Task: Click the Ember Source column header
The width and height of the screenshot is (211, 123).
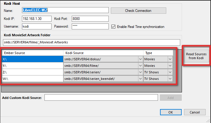Action: [32, 53]
